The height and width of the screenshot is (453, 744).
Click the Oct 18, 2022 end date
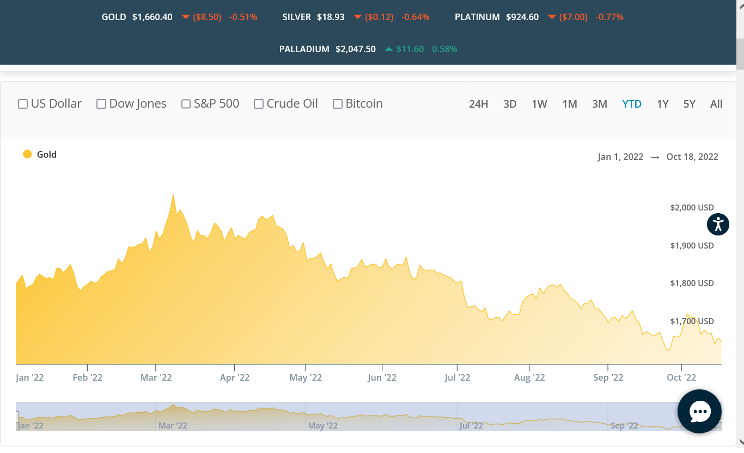click(x=692, y=157)
